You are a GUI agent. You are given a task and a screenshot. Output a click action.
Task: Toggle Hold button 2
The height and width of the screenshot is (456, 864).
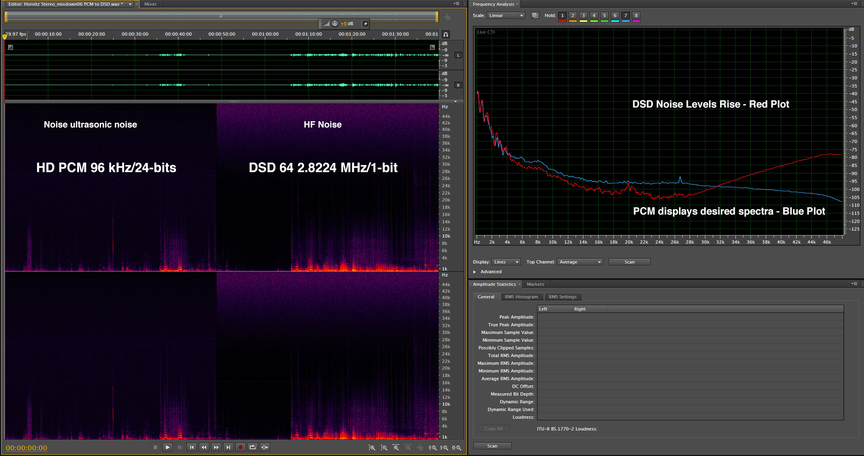tap(573, 15)
